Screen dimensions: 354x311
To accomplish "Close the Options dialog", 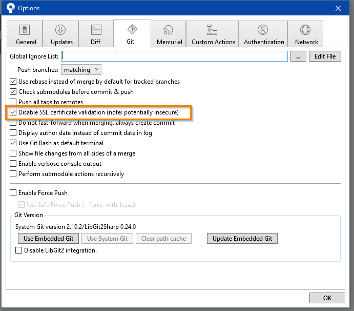I will 338,8.
